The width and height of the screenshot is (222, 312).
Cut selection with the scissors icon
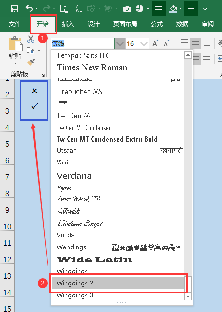(x=31, y=39)
